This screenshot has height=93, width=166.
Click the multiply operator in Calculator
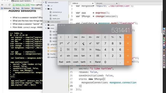tap(128, 43)
